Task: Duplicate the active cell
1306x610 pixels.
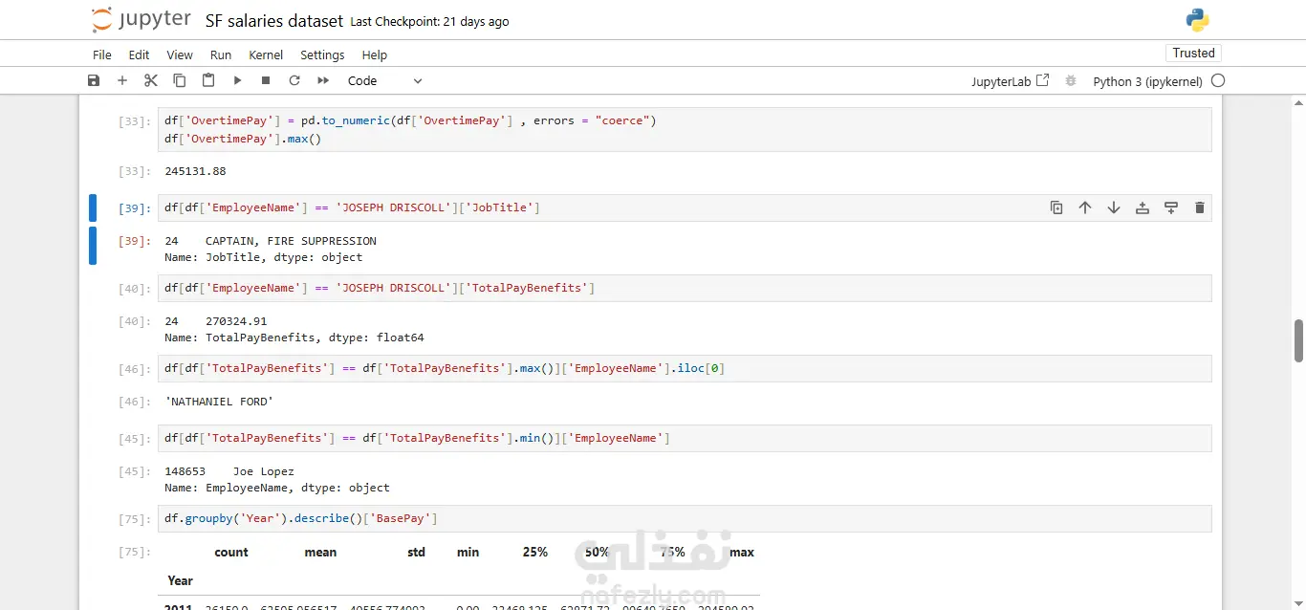Action: [x=1056, y=207]
